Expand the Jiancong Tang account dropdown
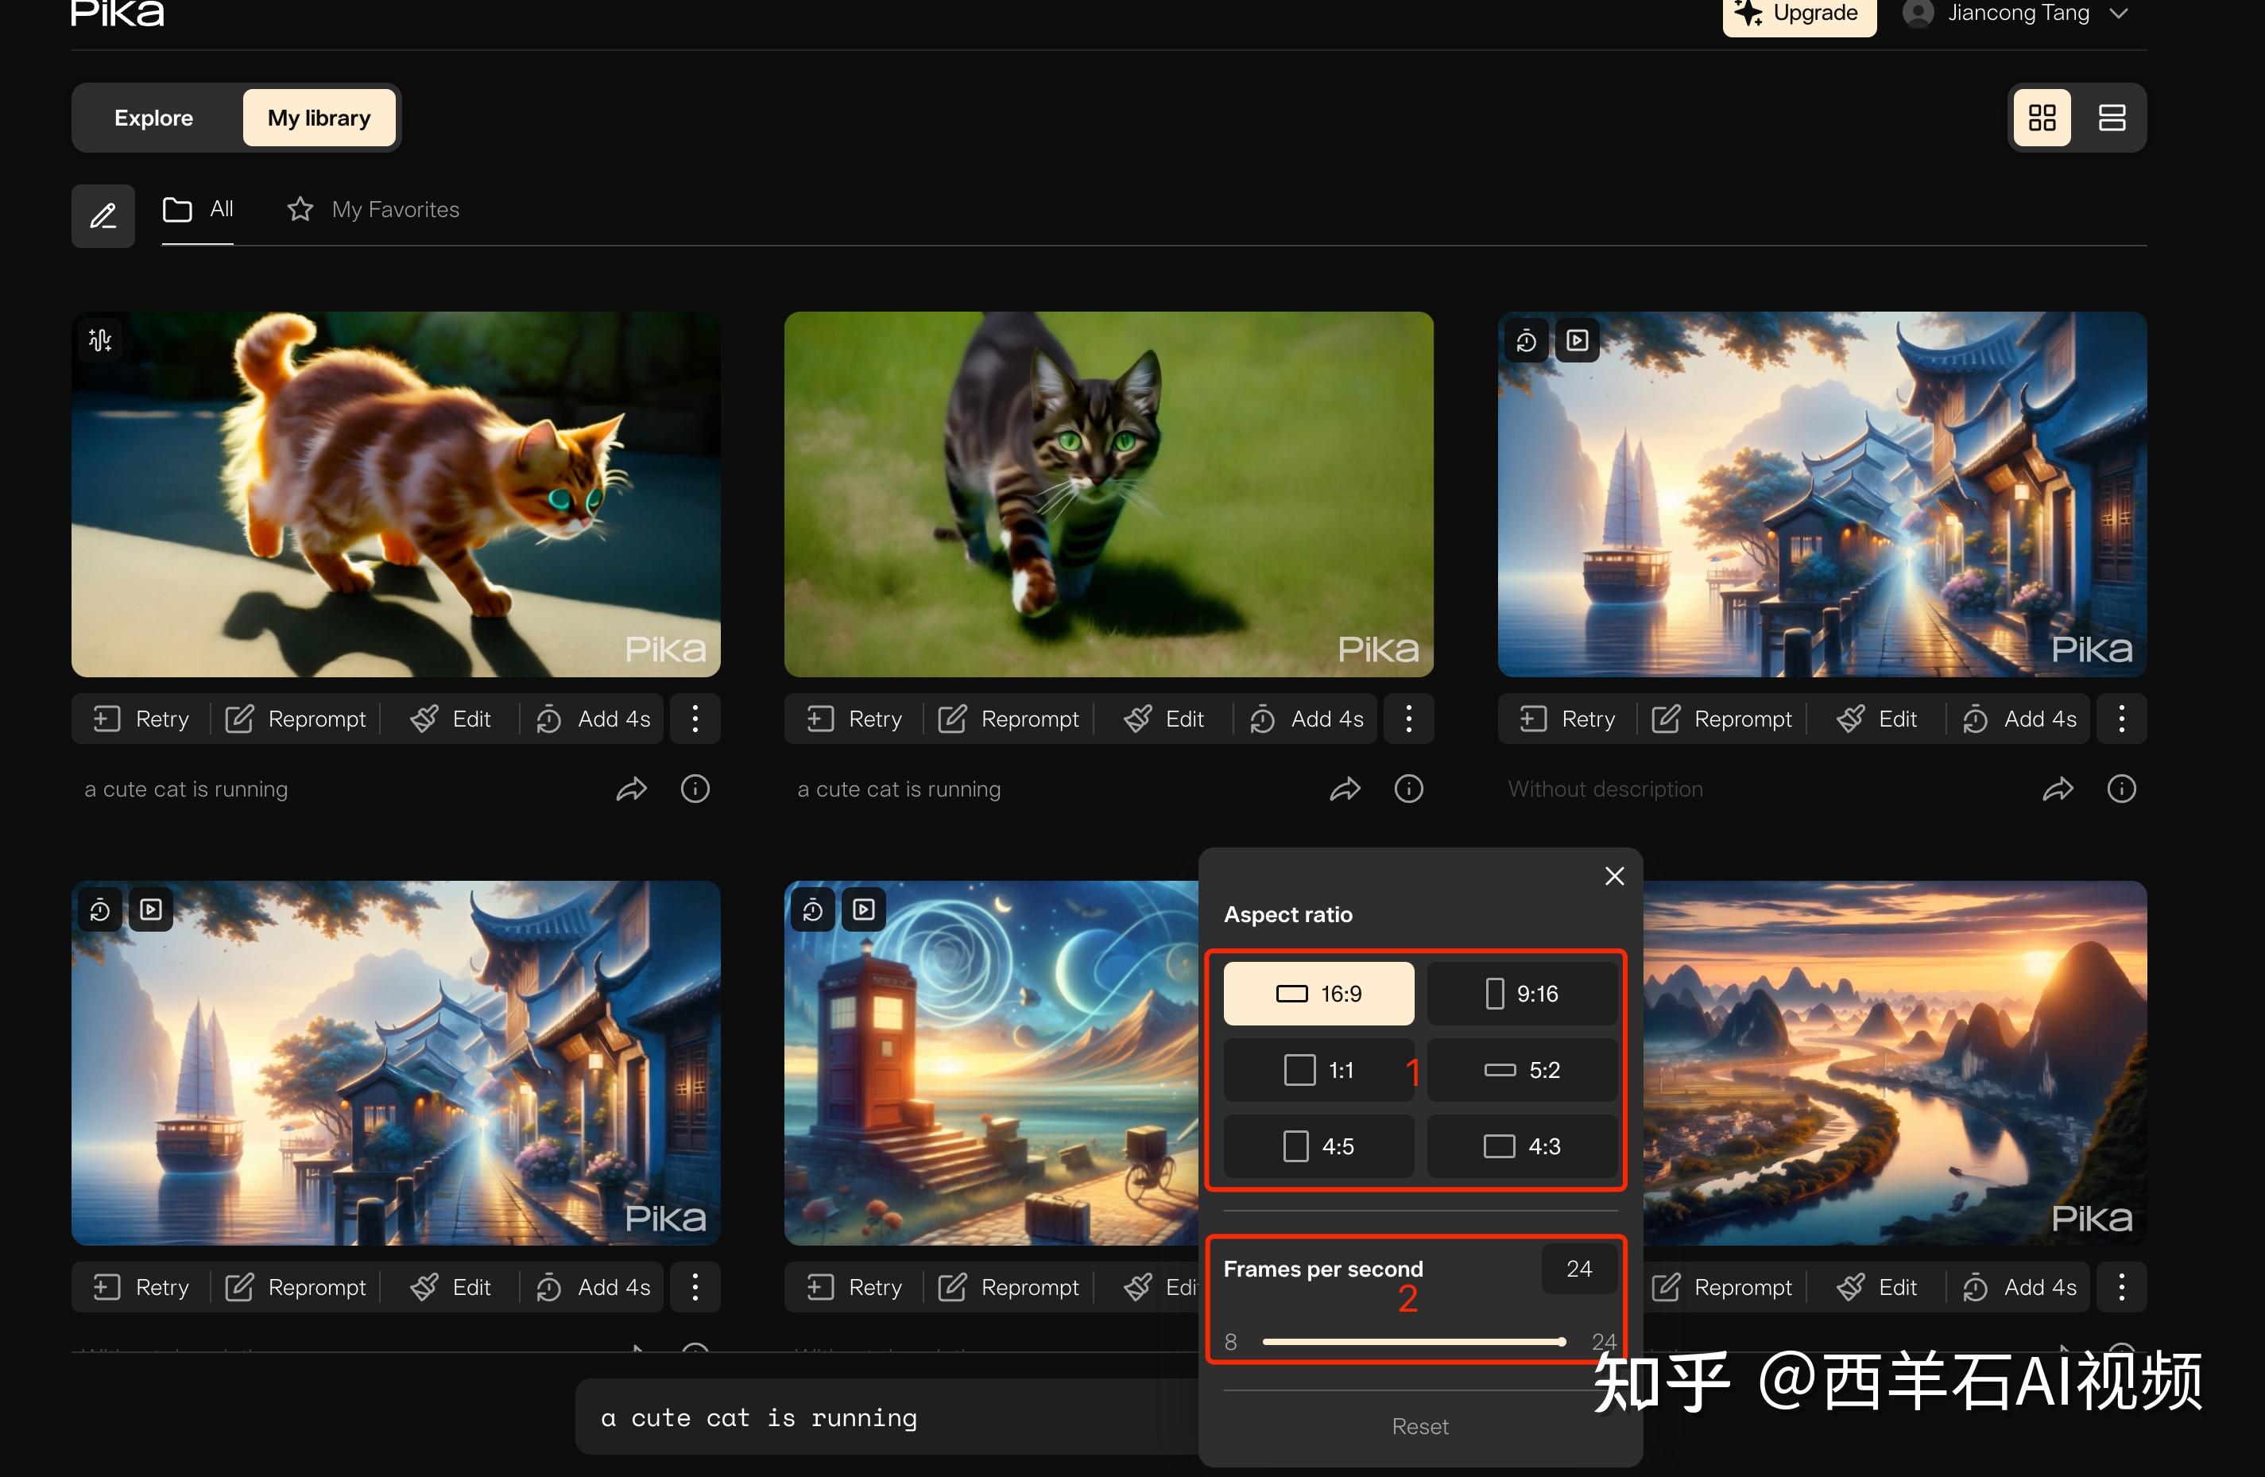The height and width of the screenshot is (1477, 2265). click(x=2120, y=14)
